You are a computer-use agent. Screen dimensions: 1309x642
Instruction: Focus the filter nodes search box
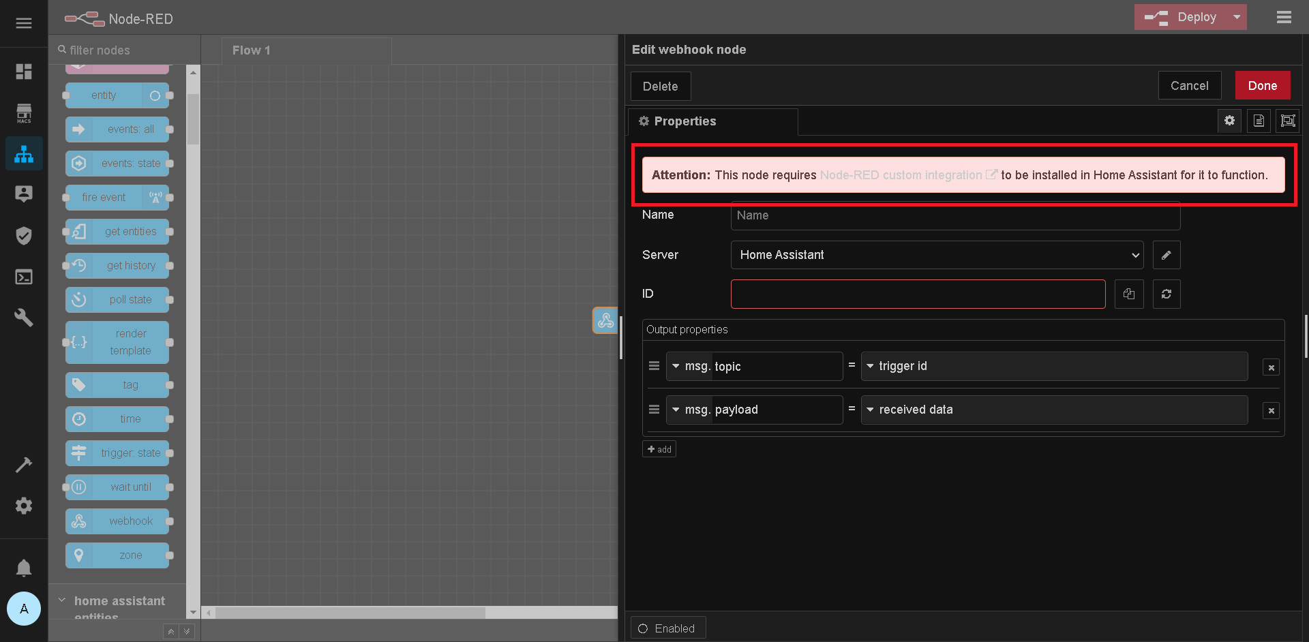coord(125,50)
